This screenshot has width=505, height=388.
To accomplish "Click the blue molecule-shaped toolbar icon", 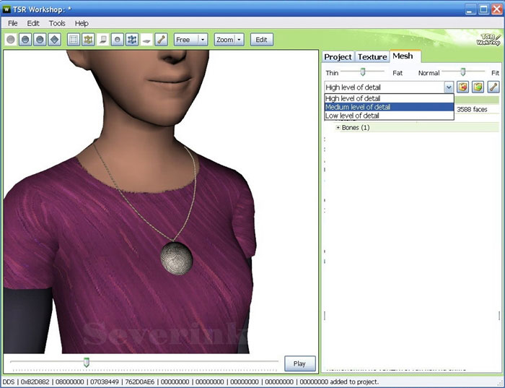I will coord(132,40).
